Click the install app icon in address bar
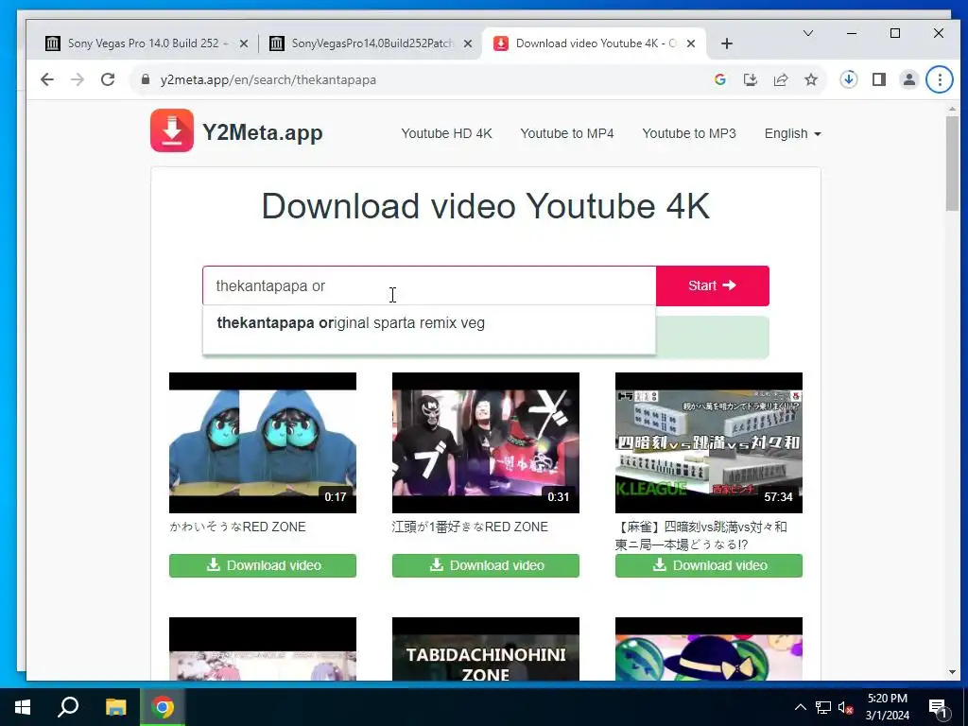 coord(750,79)
